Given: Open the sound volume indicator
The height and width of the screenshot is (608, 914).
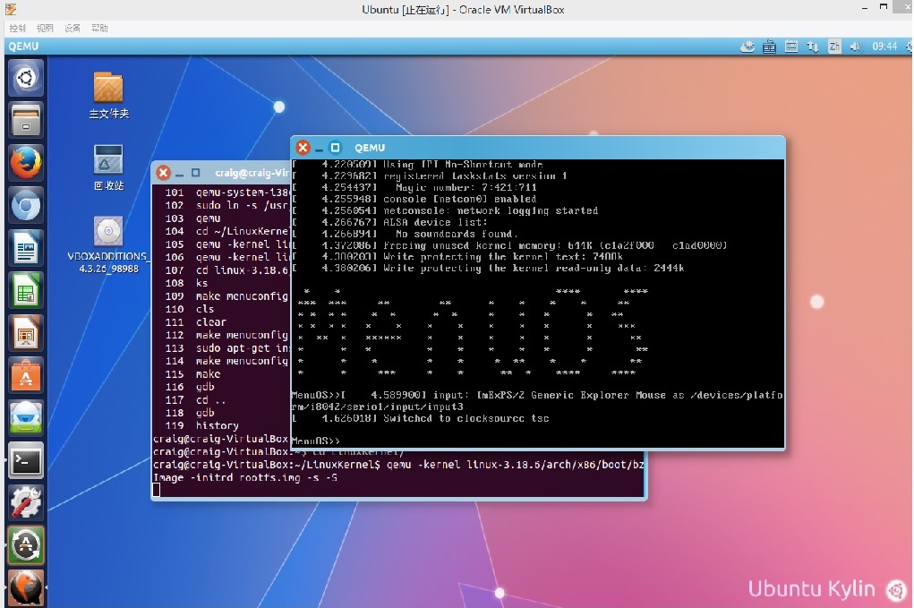Looking at the screenshot, I should pos(856,47).
